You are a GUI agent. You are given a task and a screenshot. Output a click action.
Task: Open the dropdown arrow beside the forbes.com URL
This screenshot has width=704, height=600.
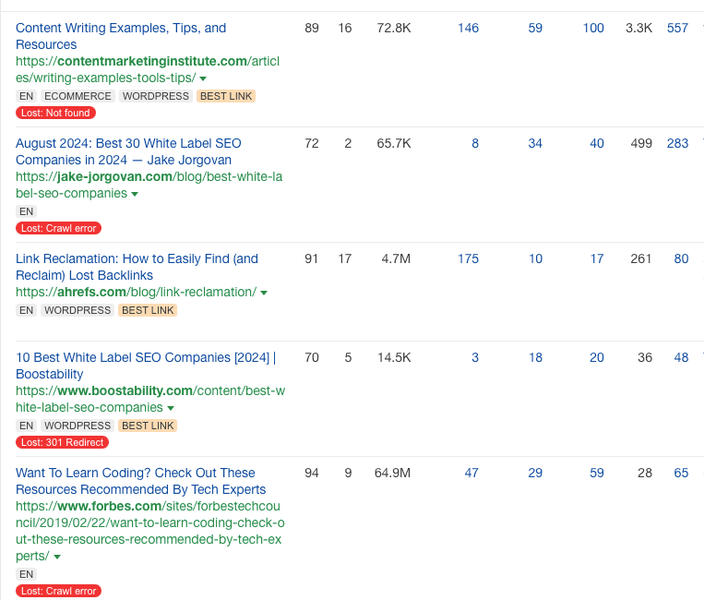[x=57, y=558]
